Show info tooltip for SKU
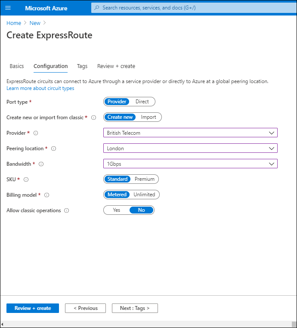Image resolution: width=297 pixels, height=328 pixels. (26, 179)
